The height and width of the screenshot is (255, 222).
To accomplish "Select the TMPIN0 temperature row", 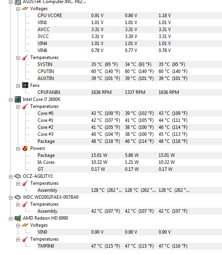I will point(129,246).
